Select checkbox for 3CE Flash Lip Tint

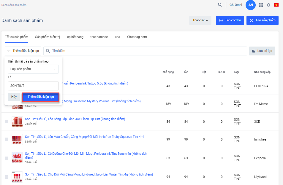pyautogui.click(x=7, y=122)
